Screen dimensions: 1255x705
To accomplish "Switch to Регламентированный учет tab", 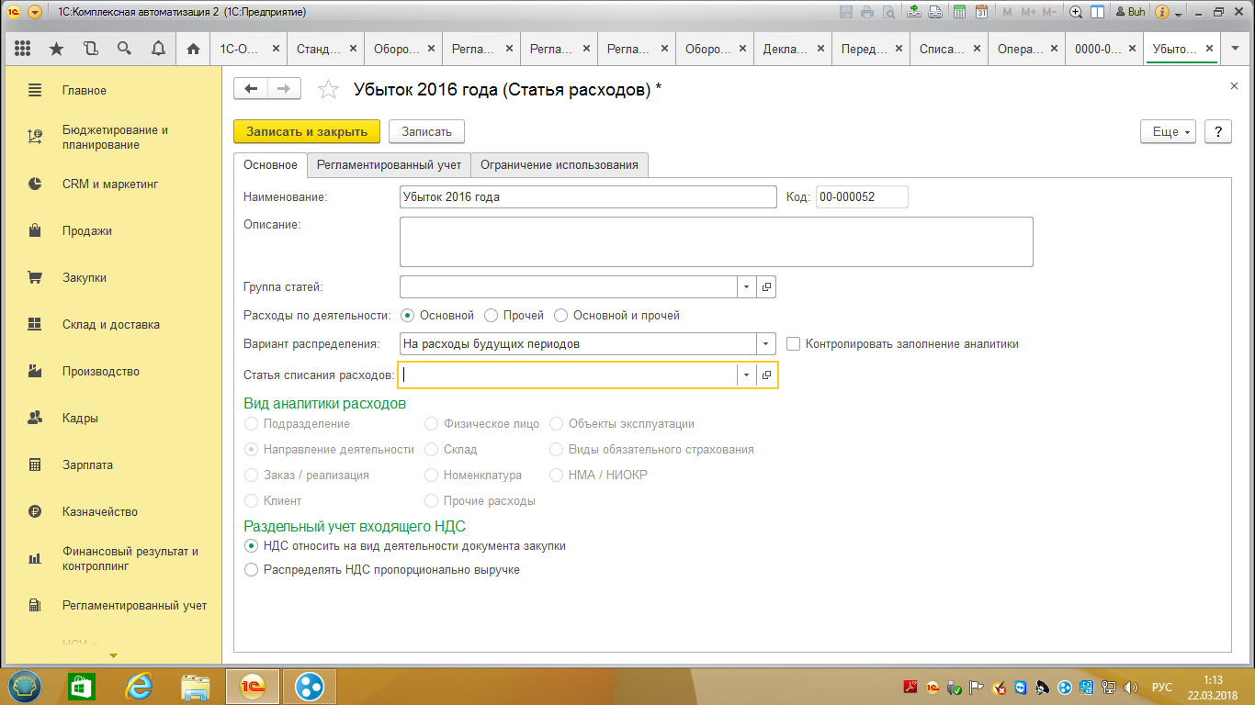I will (389, 165).
